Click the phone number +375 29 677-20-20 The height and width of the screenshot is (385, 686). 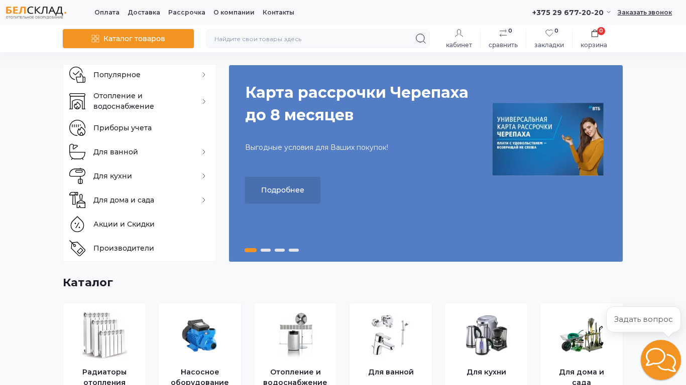(568, 12)
